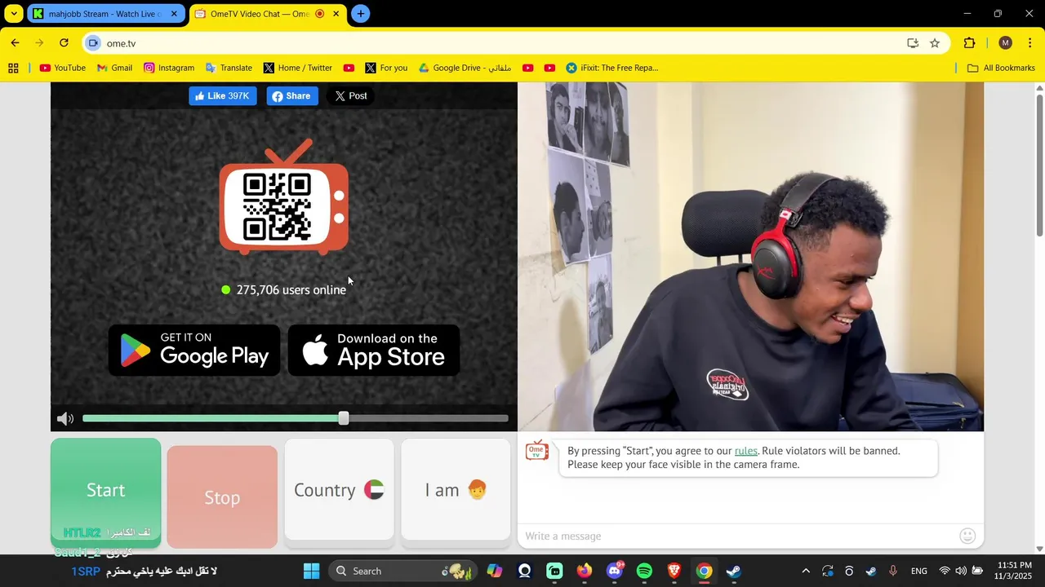Image resolution: width=1045 pixels, height=587 pixels.
Task: Click the Facebook Share button
Action: tap(292, 96)
